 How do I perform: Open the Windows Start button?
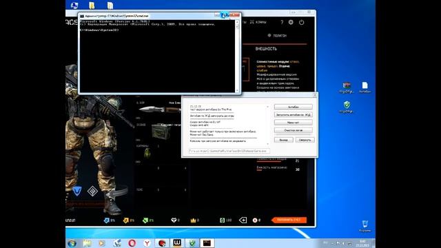coord(72,243)
